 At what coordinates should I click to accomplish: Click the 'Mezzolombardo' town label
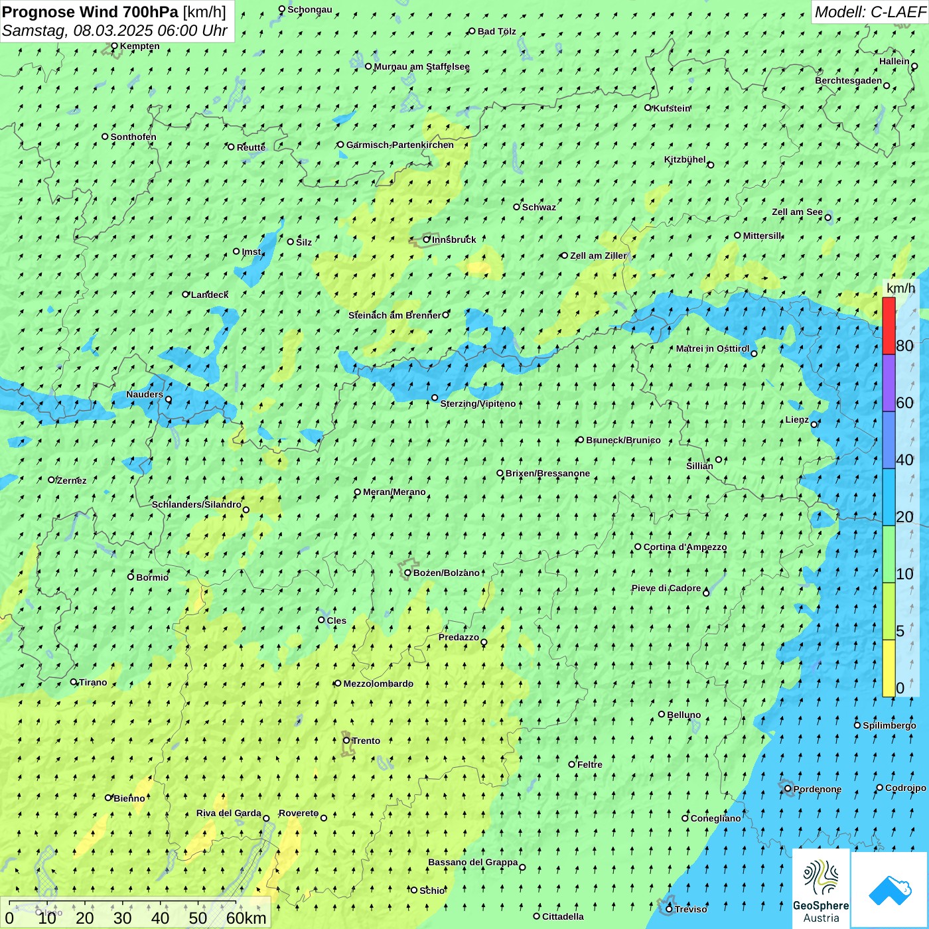[x=378, y=683]
